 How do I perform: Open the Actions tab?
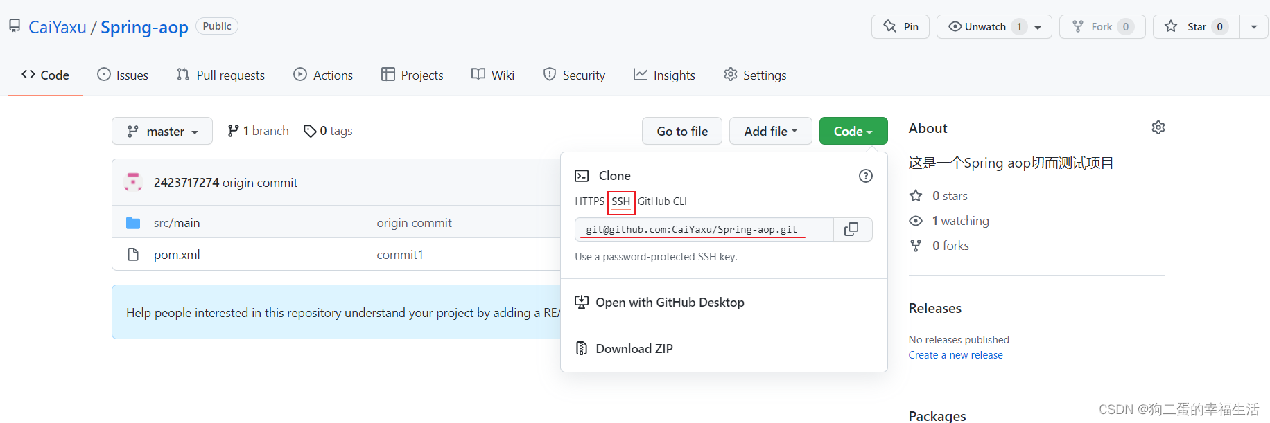coord(323,75)
